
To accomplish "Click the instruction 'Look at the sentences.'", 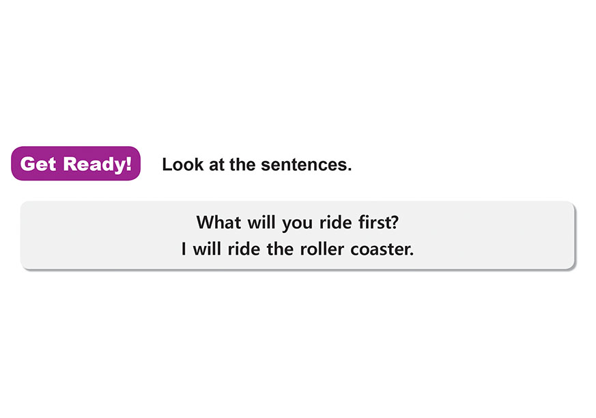I will coord(257,165).
